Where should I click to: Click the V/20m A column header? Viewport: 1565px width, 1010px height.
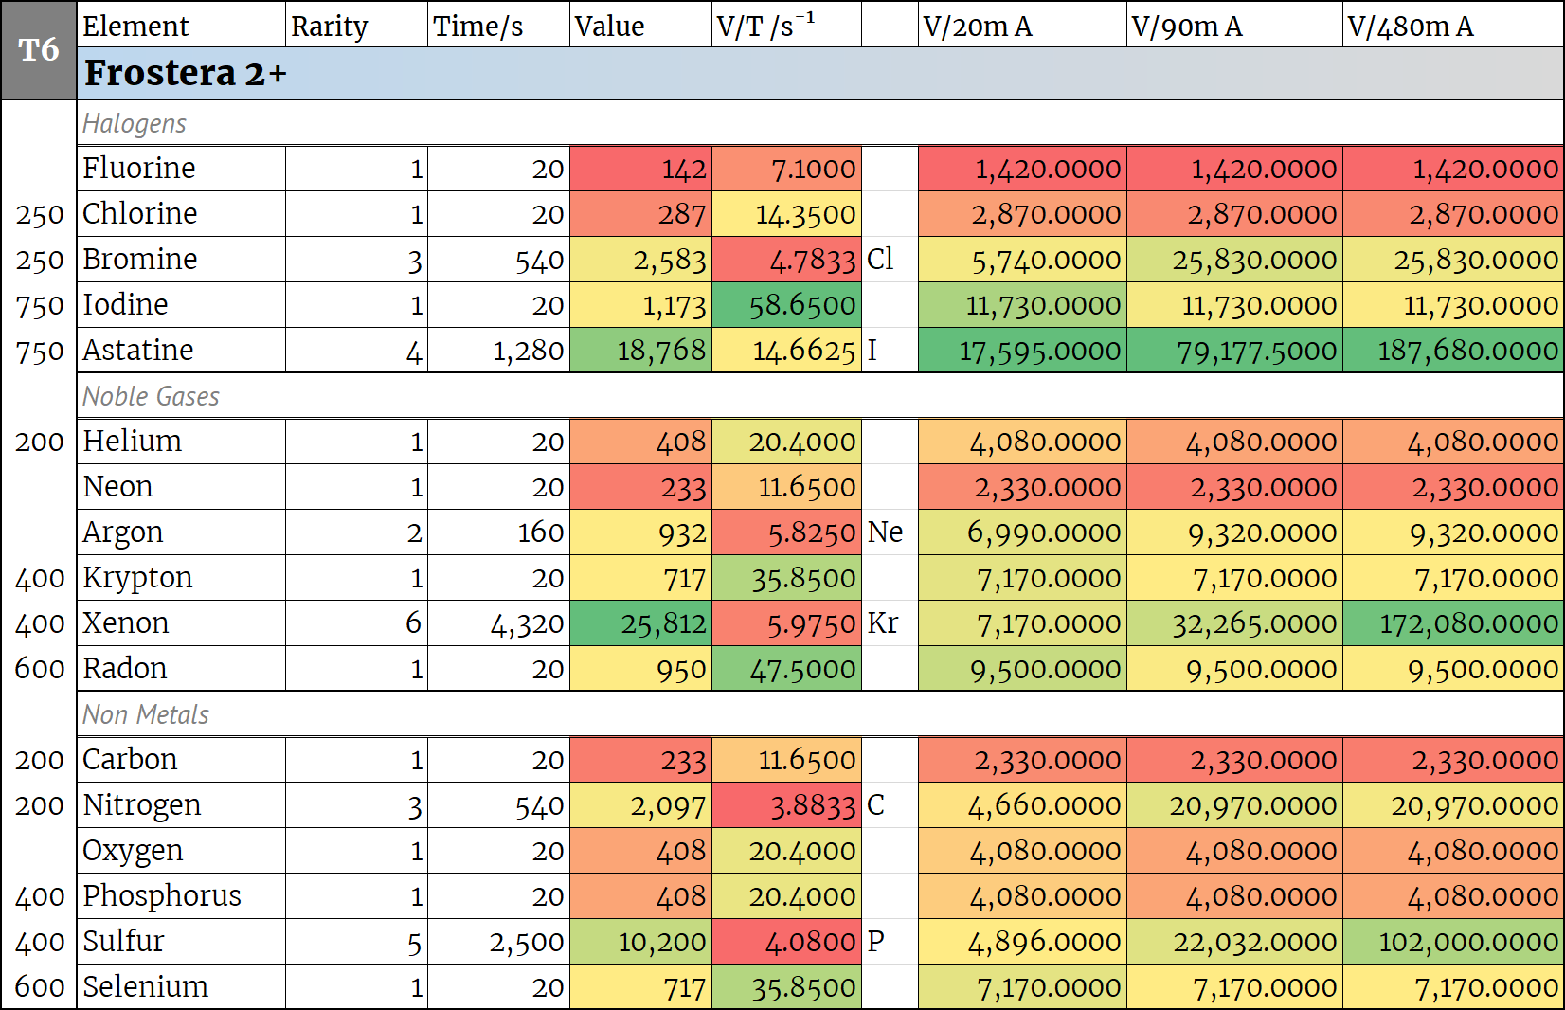[x=1022, y=26]
